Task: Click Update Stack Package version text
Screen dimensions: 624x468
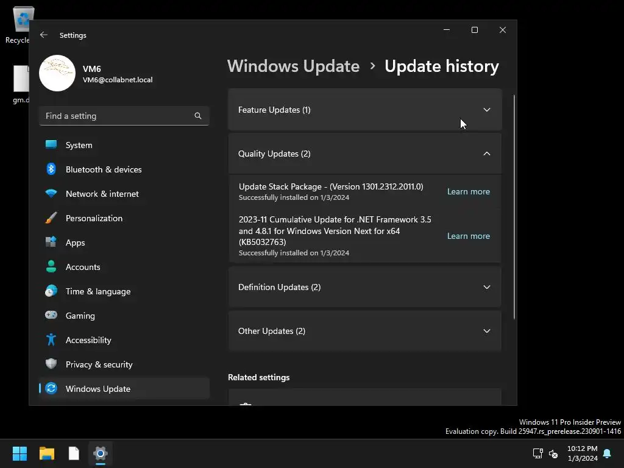Action: point(331,186)
